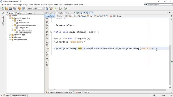Start macro recording red circle icon
Image resolution: width=173 pixels, height=97 pixels.
click(x=111, y=16)
